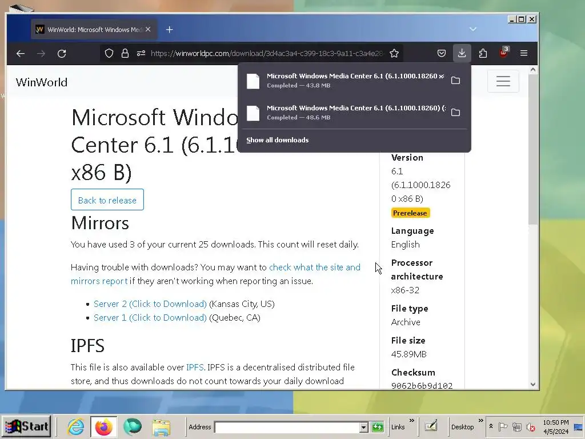Click the Prerelease badge
This screenshot has height=439, width=585.
[410, 213]
